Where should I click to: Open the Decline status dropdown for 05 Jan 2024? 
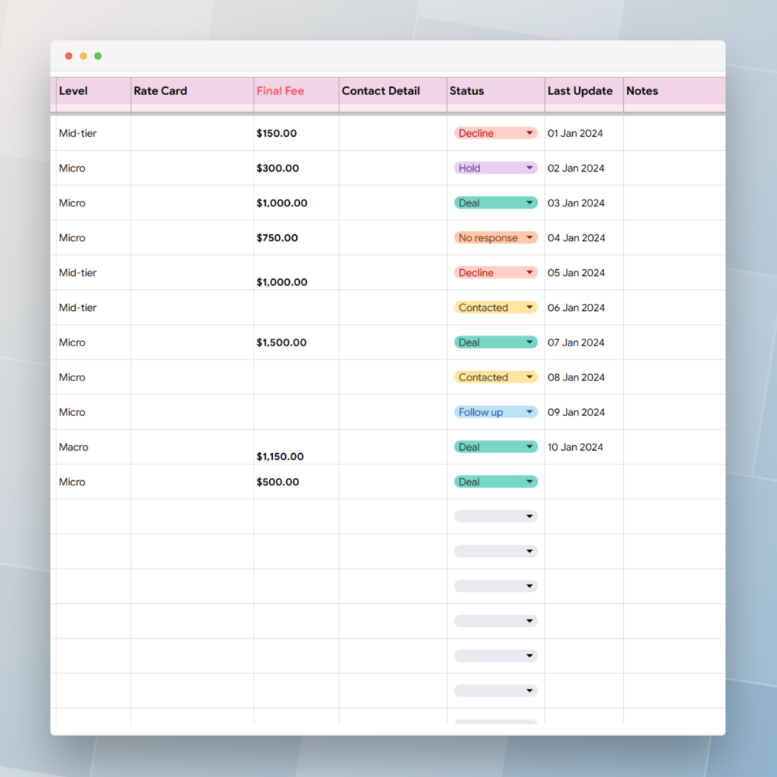tap(496, 273)
